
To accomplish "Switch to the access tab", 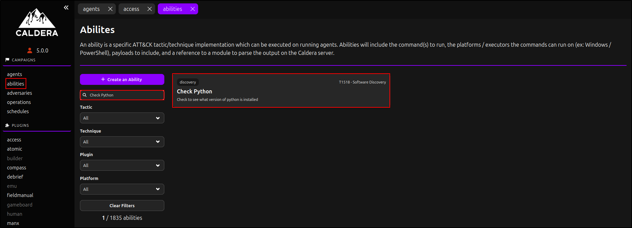I will click(131, 9).
